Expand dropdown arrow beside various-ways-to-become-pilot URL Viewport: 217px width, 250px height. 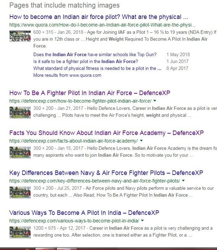tap(142, 221)
